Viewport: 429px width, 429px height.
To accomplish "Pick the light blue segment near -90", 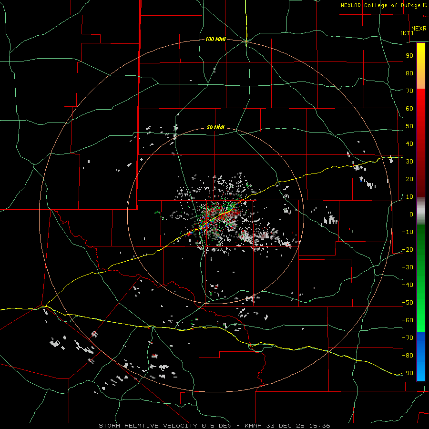I will (x=421, y=372).
